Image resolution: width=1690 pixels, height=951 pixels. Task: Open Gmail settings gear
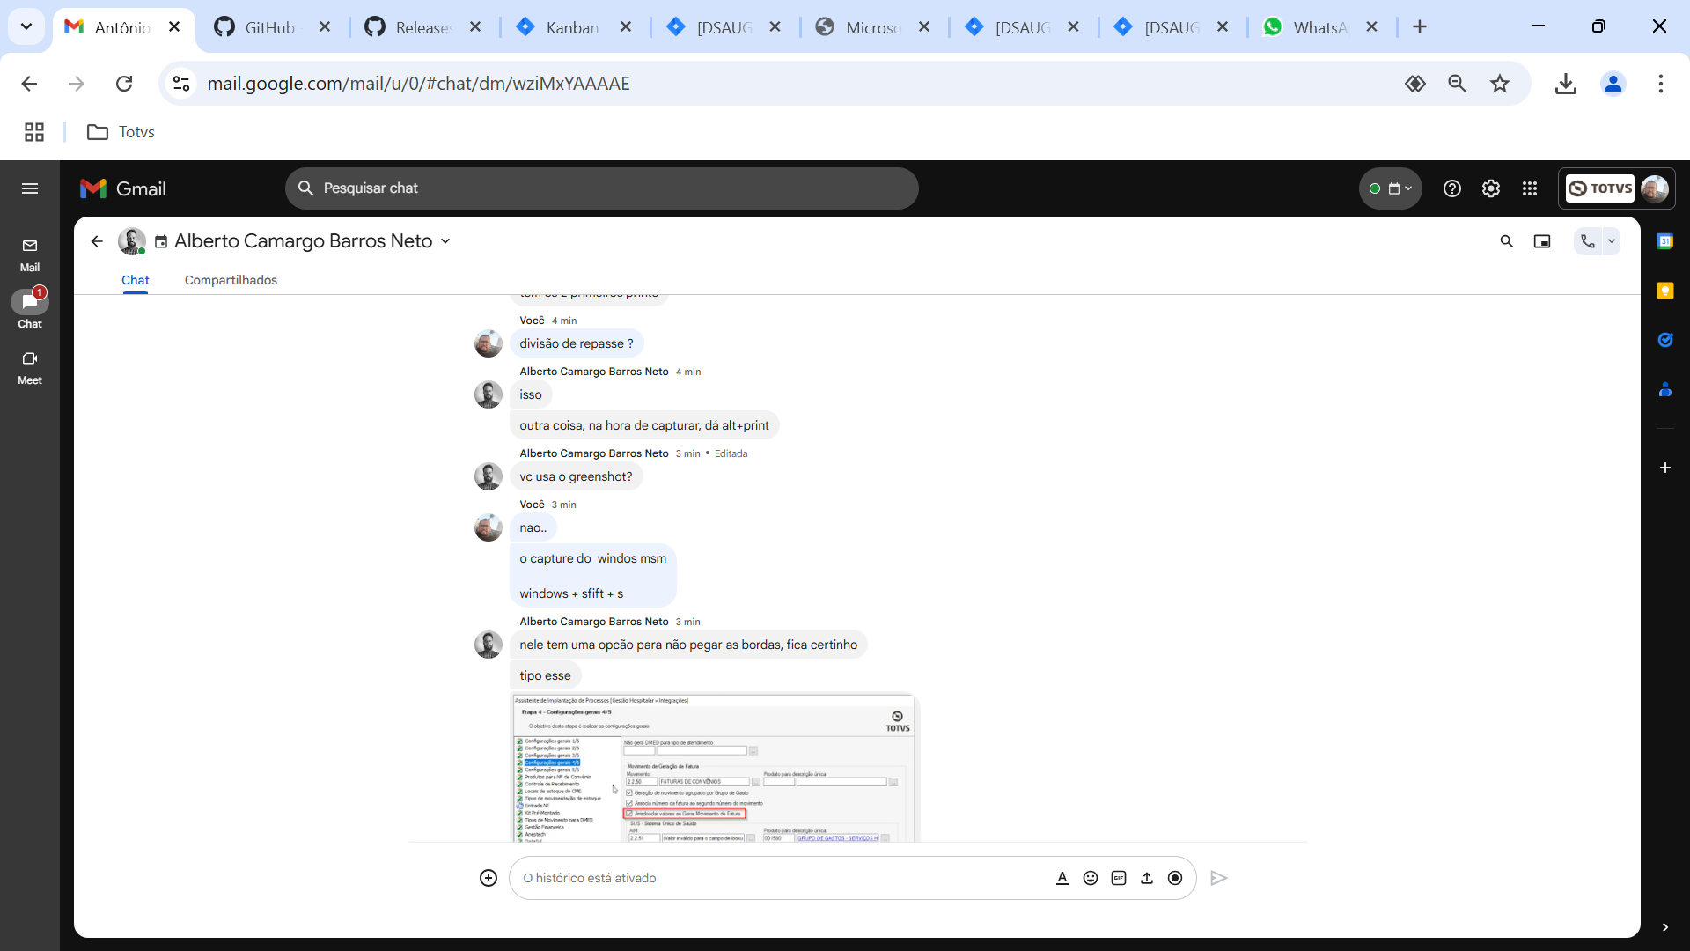coord(1491,188)
